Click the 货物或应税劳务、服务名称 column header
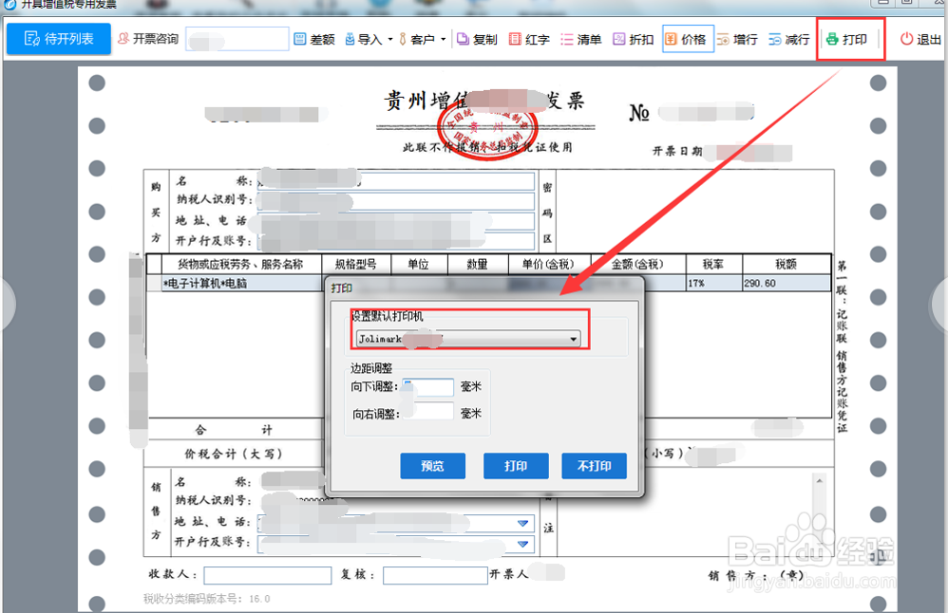The width and height of the screenshot is (948, 613). [x=240, y=264]
